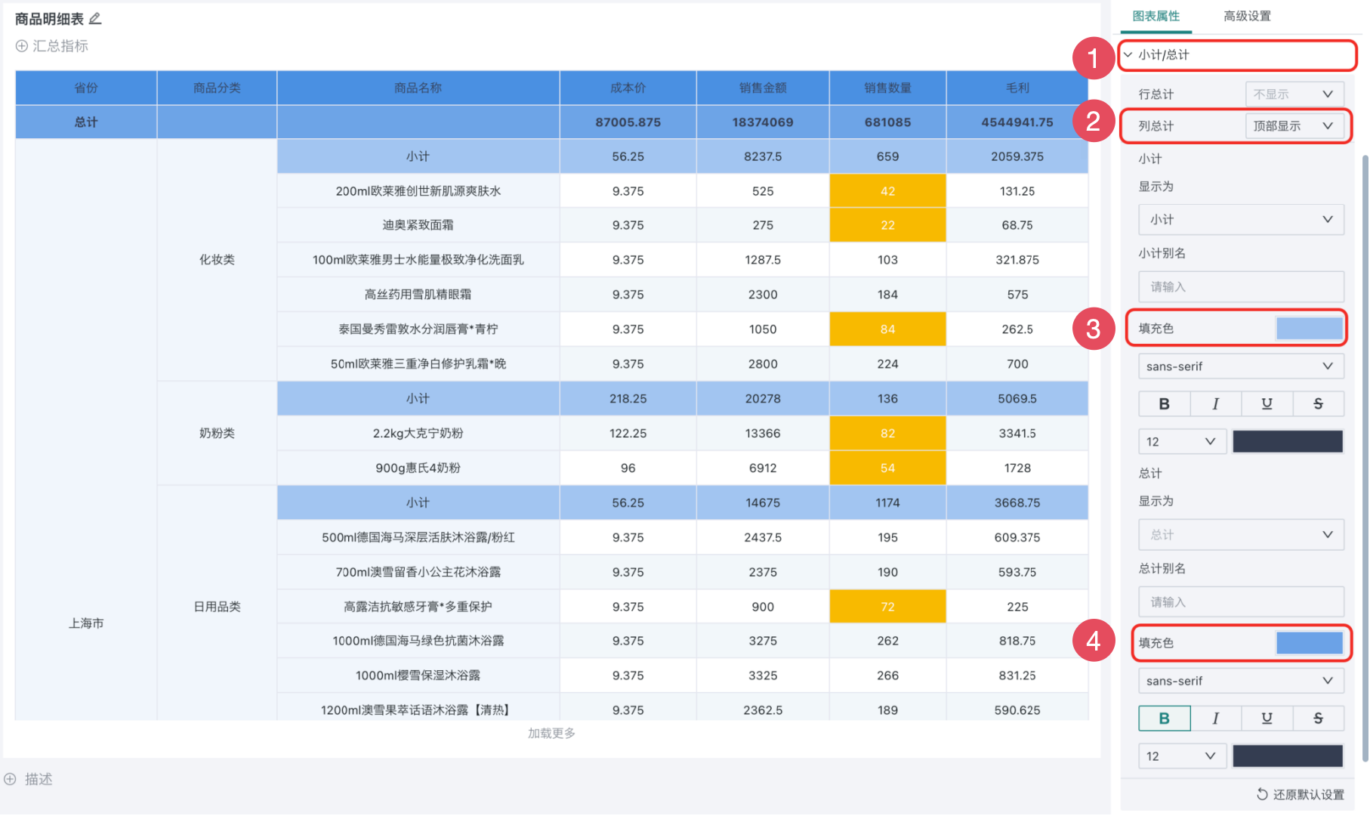Viewport: 1370px width, 816px height.
Task: Click the product 迪奥紧致面霜
Action: coord(418,225)
